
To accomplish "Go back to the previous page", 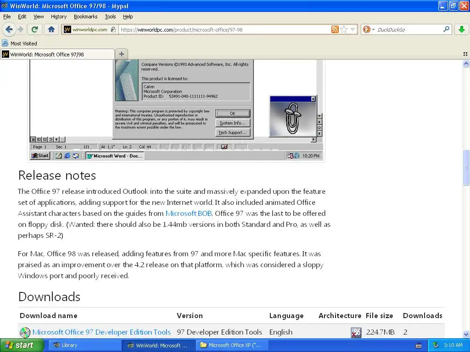I will click(x=9, y=29).
